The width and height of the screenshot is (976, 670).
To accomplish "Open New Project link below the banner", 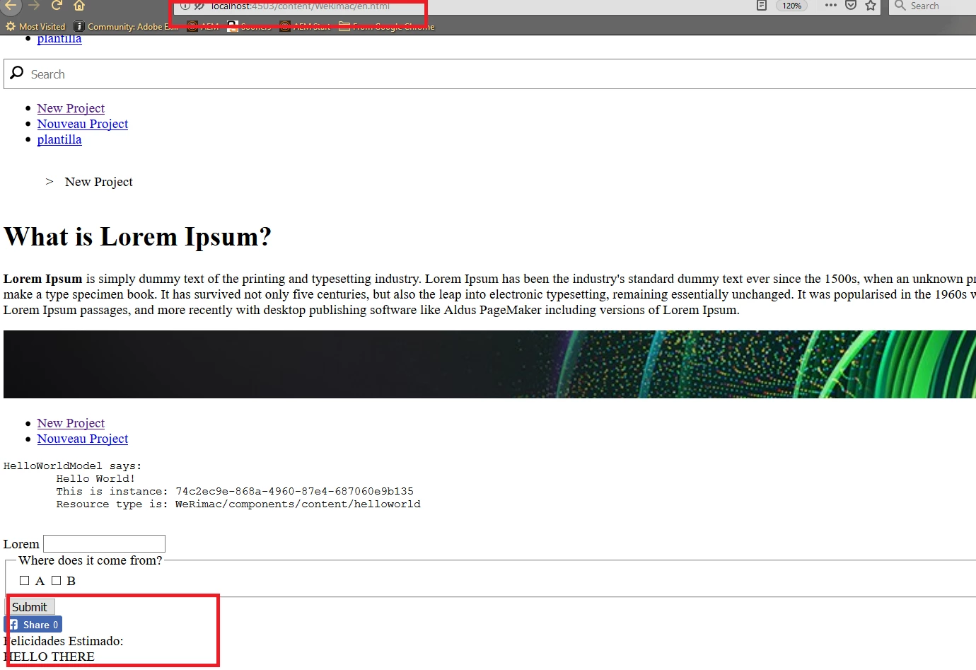I will point(71,423).
